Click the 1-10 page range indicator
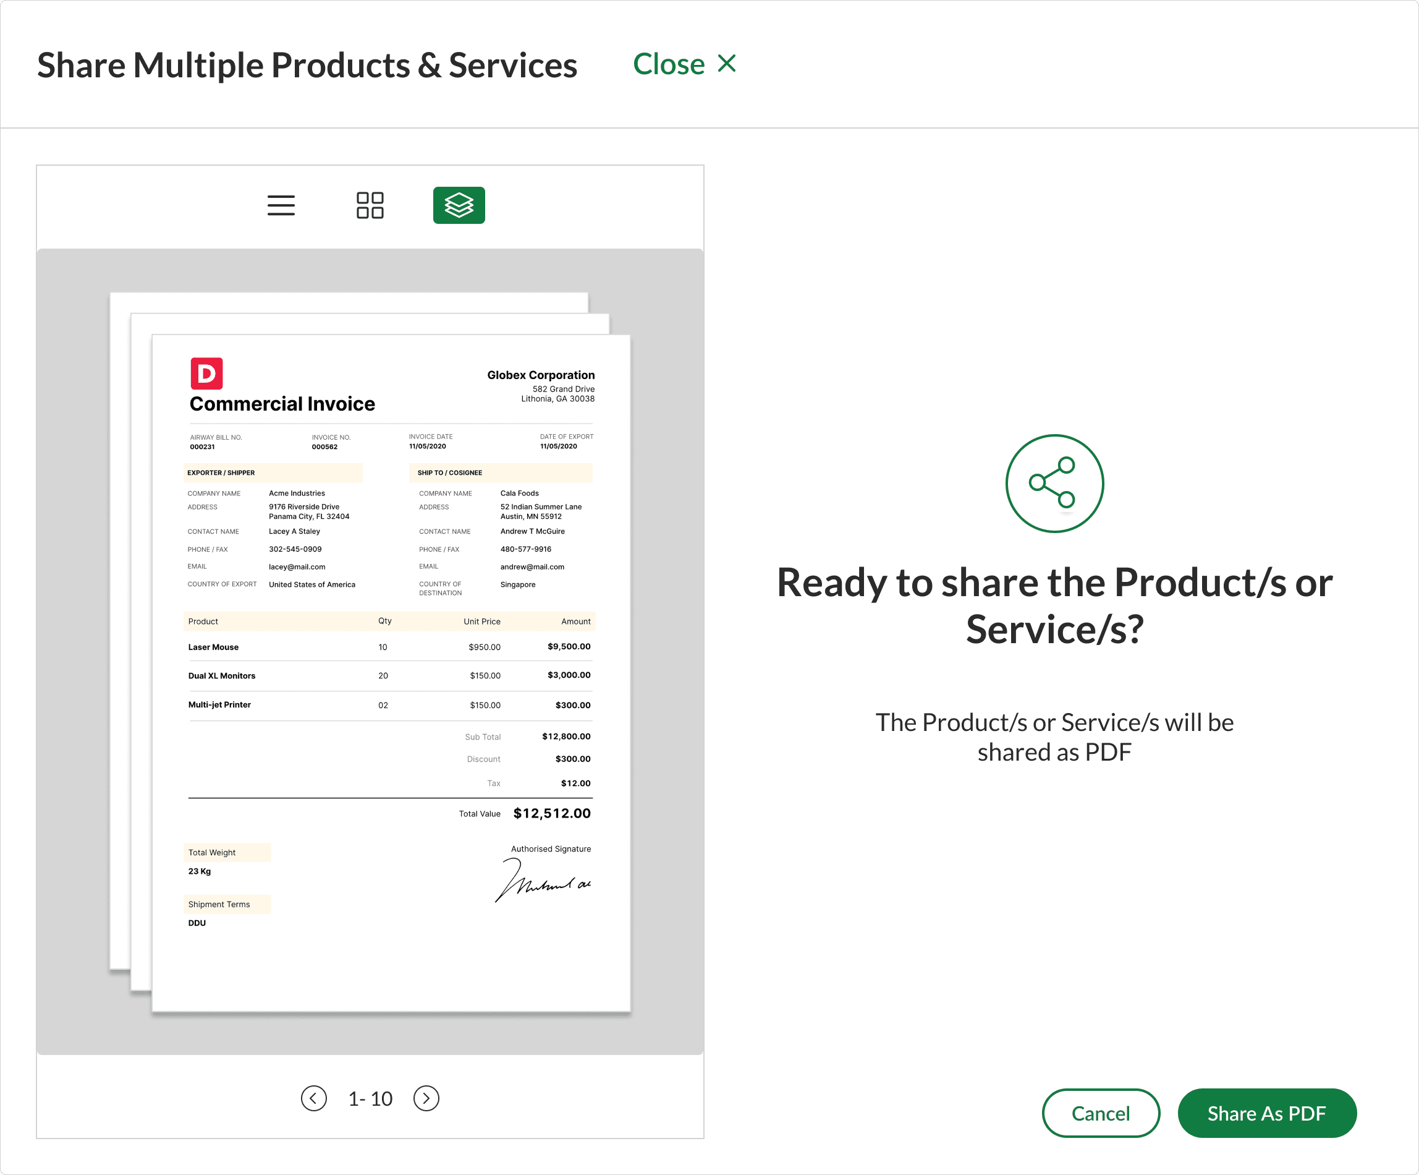The image size is (1419, 1175). tap(370, 1098)
